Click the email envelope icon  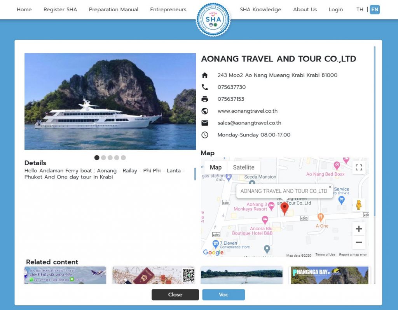tap(204, 123)
